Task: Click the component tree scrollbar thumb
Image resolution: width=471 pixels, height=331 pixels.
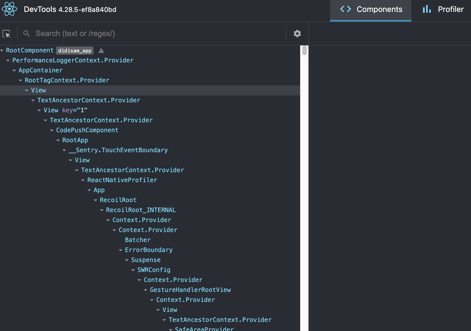Action: coord(305,51)
